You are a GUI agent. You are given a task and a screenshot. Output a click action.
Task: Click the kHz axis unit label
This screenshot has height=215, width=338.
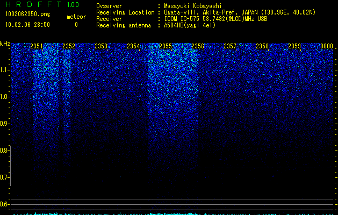(5, 44)
